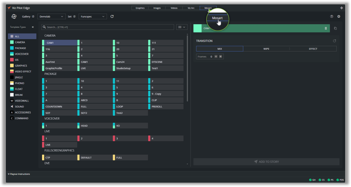This screenshot has height=187, width=351.
Task: Open the Set dropdown showing Funcspec
Action: (93, 16)
